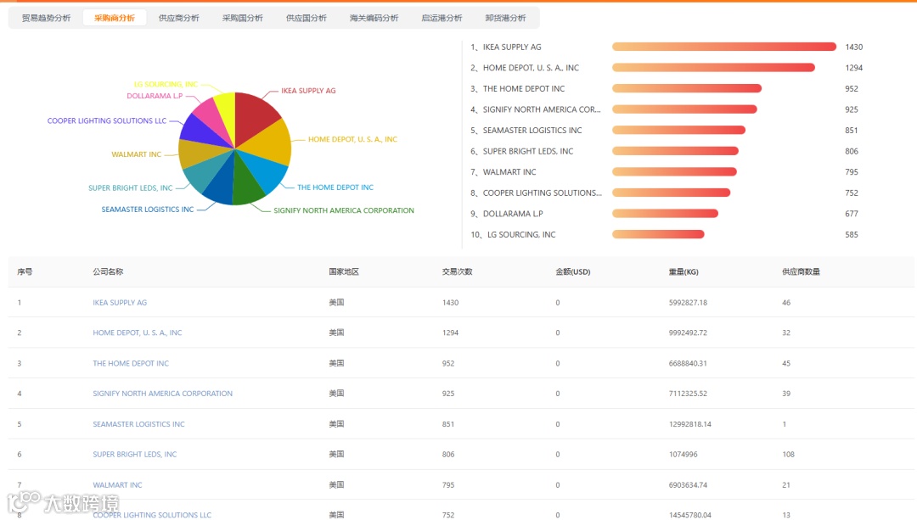The width and height of the screenshot is (917, 520).
Task: Click the IKEA SUPPLY AG ranking bar
Action: coord(724,47)
